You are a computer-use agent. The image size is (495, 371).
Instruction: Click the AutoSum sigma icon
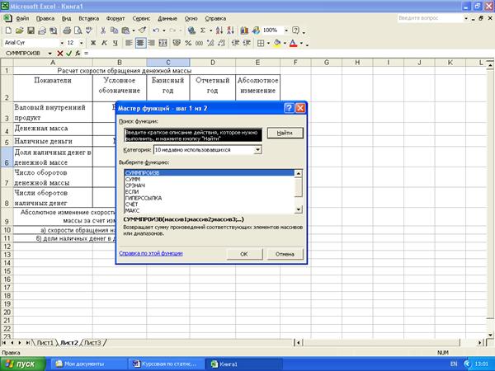pos(201,30)
